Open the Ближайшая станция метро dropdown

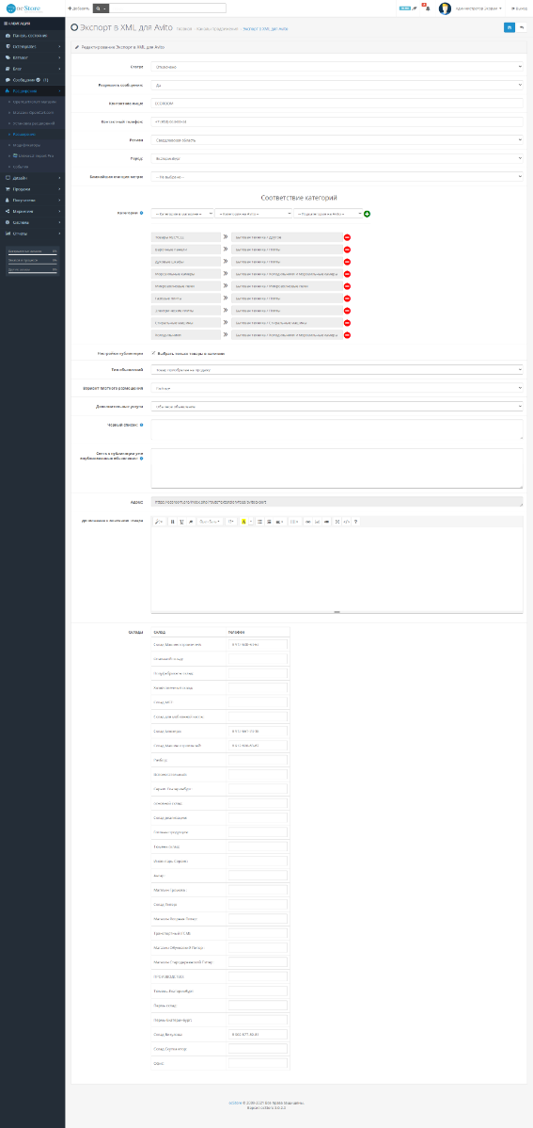pos(337,176)
